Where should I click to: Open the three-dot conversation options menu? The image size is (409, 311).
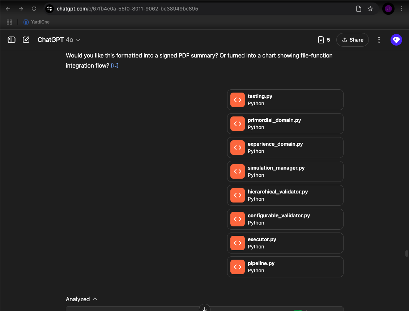[x=379, y=40]
